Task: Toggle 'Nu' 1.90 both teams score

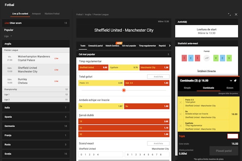Action: tap(147, 106)
